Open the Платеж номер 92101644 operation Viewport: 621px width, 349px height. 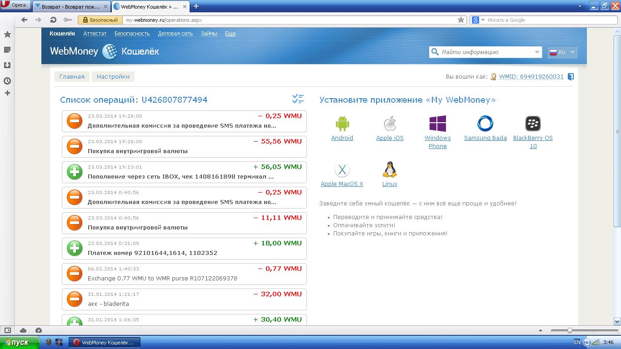coord(184,249)
